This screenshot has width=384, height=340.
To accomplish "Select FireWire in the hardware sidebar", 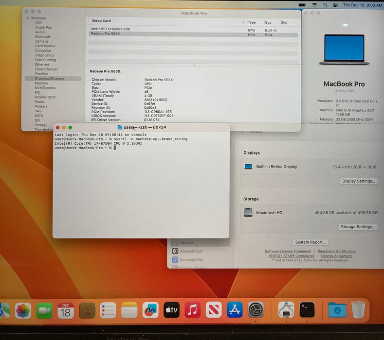I will pos(41,74).
